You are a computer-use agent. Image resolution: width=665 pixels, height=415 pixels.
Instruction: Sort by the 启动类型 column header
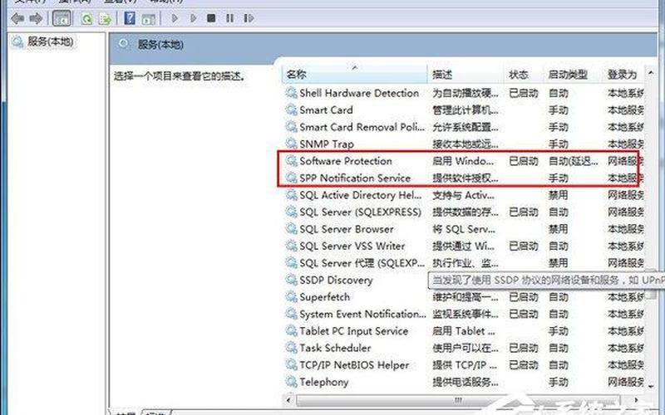(x=573, y=75)
